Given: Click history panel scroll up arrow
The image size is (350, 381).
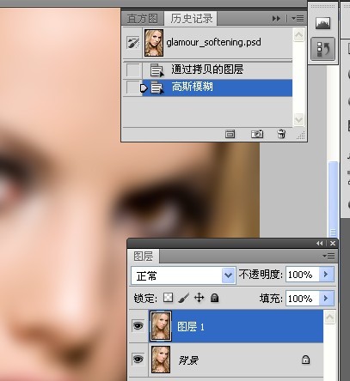Looking at the screenshot, I should click(x=298, y=35).
